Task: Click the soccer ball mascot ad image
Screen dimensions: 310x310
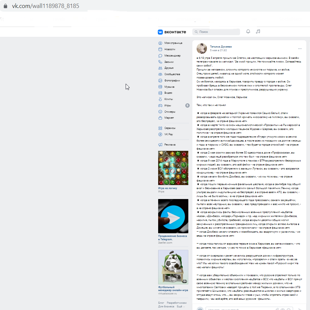Action: click(x=173, y=267)
